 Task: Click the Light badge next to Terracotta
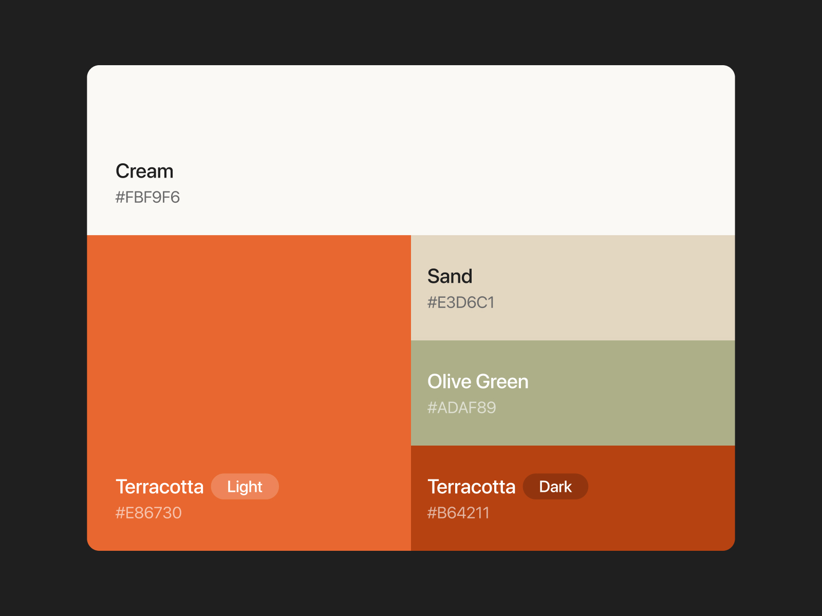245,487
